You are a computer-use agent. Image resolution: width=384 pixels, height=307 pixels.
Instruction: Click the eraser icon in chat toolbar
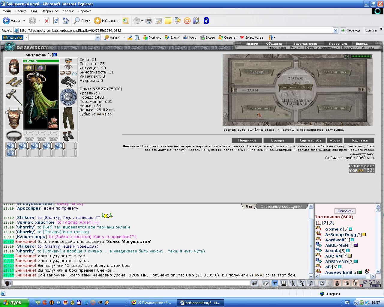(266, 283)
